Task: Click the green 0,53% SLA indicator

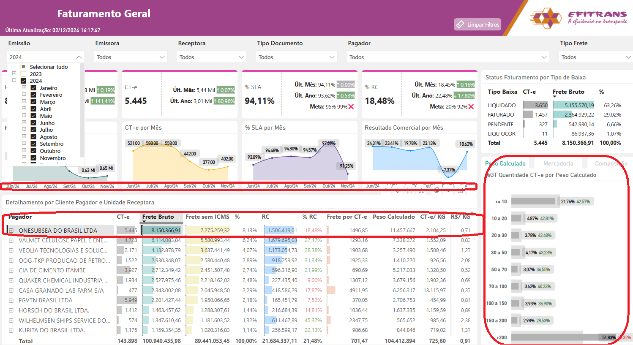Action: coord(346,96)
